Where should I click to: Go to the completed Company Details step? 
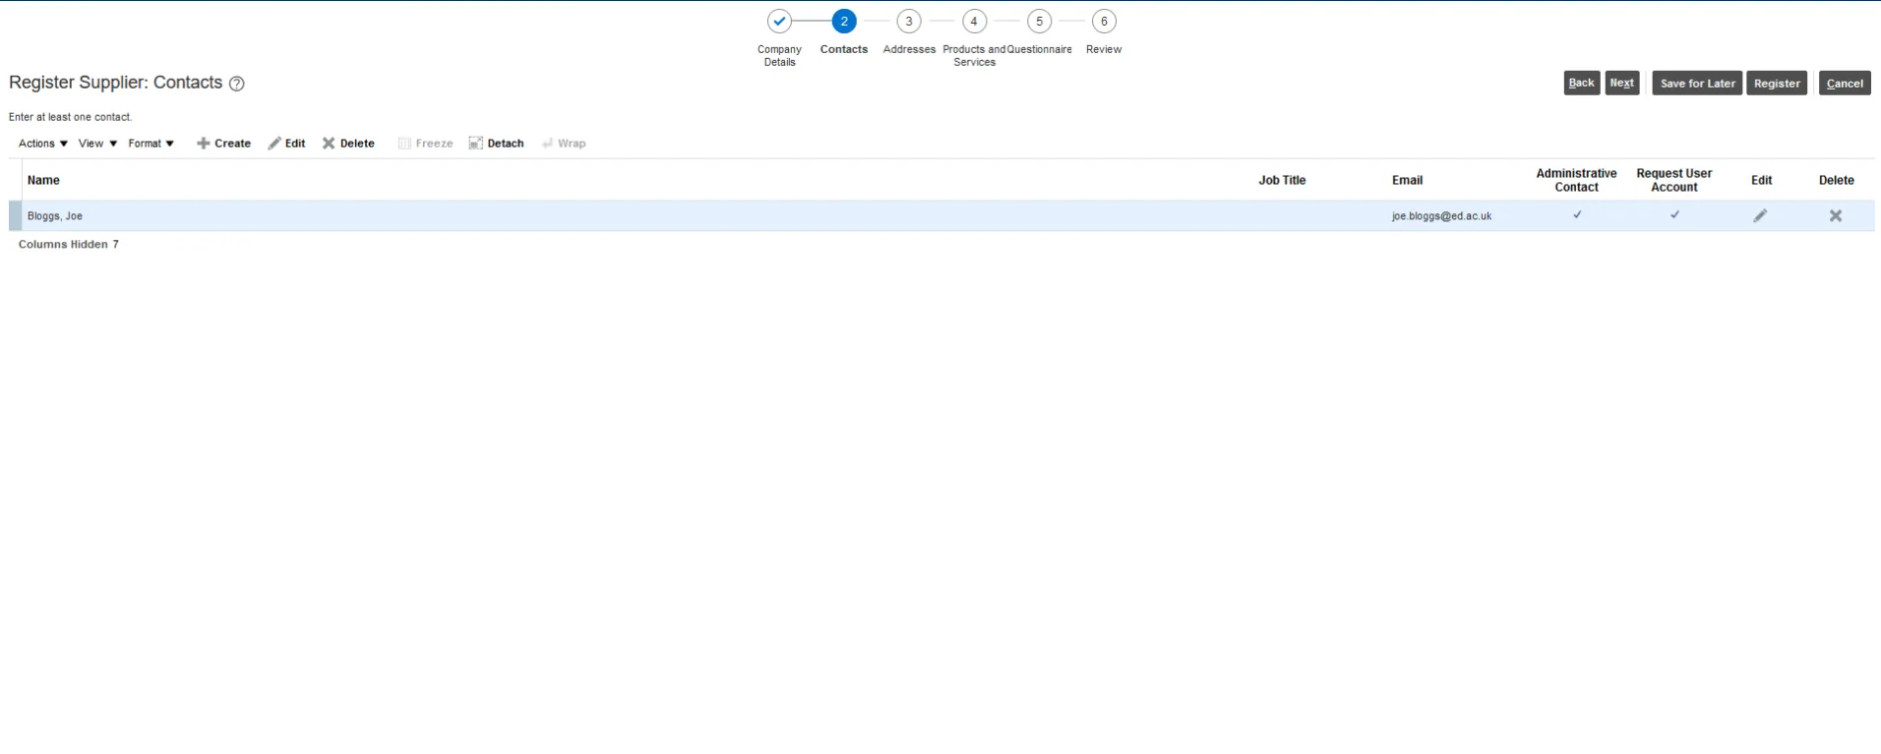779,22
